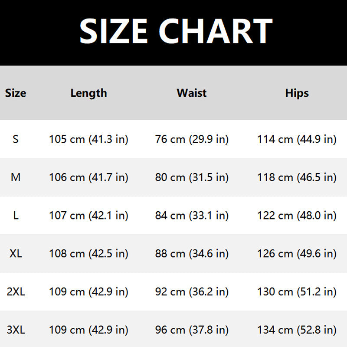Click the 80 cm (31.5 in) waist cell
This screenshot has width=347, height=347.
pyautogui.click(x=192, y=177)
